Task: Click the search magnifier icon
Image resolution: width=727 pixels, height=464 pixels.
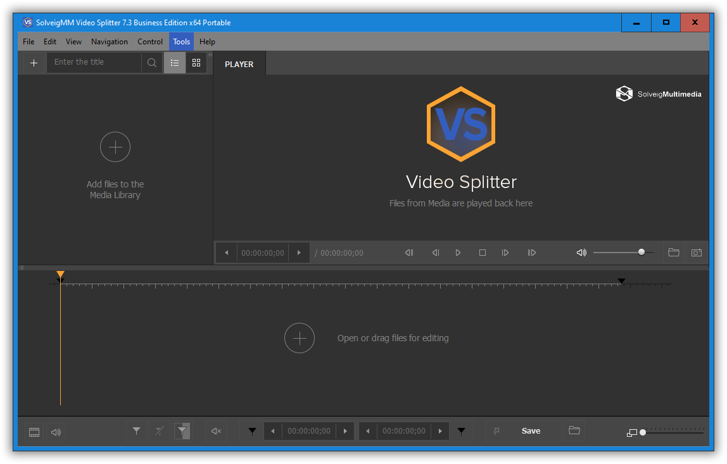Action: coord(151,63)
